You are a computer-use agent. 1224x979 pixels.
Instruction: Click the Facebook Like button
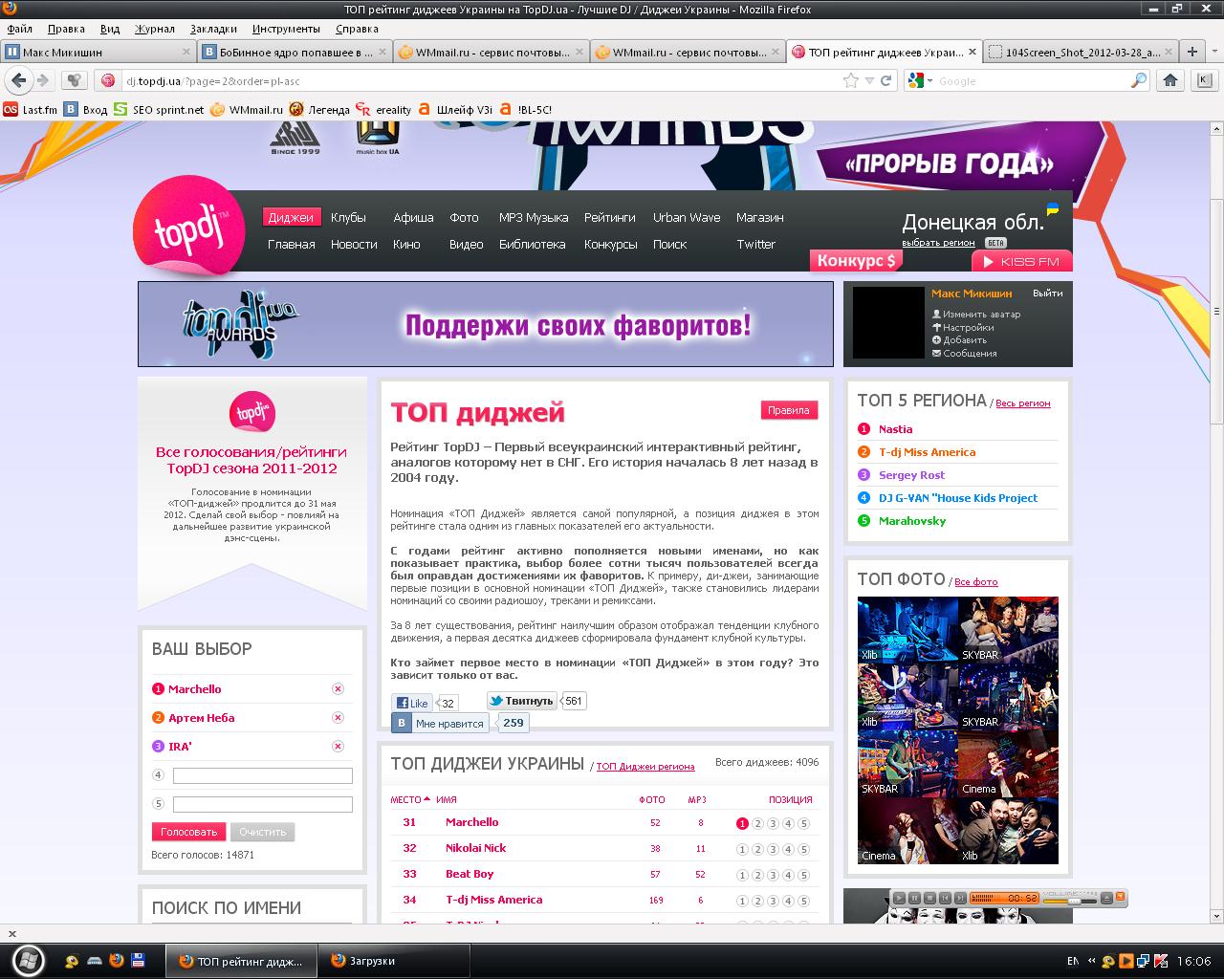pos(412,703)
